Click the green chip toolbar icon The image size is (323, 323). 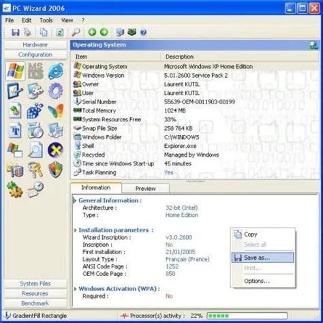tap(132, 32)
